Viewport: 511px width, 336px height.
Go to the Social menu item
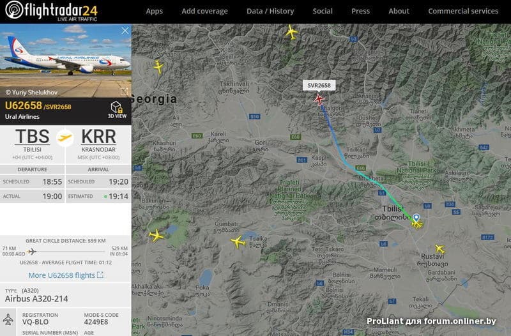(323, 11)
